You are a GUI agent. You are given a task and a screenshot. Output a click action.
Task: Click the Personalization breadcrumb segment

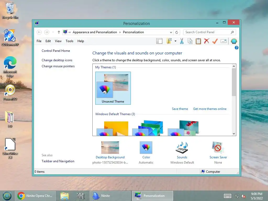click(x=133, y=32)
